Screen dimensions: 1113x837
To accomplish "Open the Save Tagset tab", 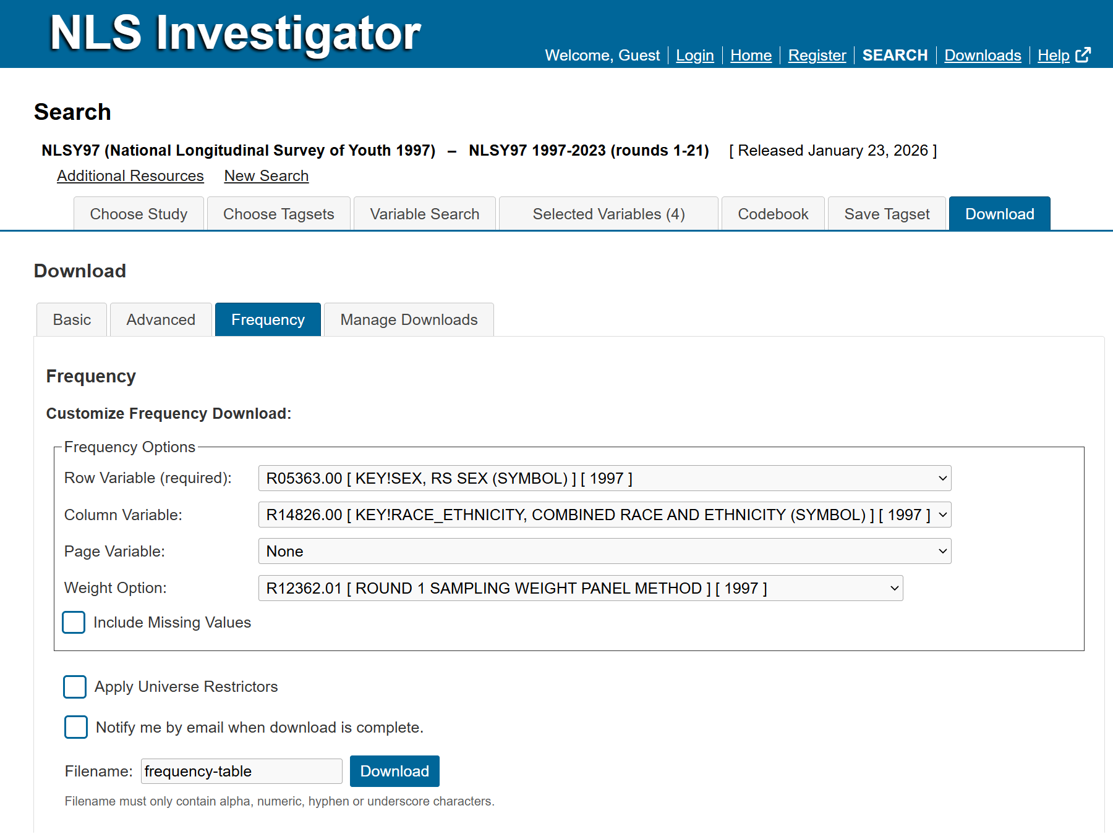I will click(887, 214).
